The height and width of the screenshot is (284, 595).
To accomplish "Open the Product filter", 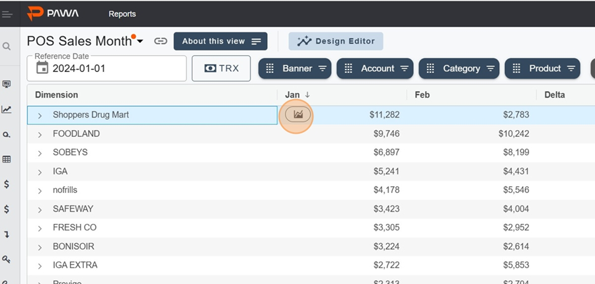I will pyautogui.click(x=542, y=69).
